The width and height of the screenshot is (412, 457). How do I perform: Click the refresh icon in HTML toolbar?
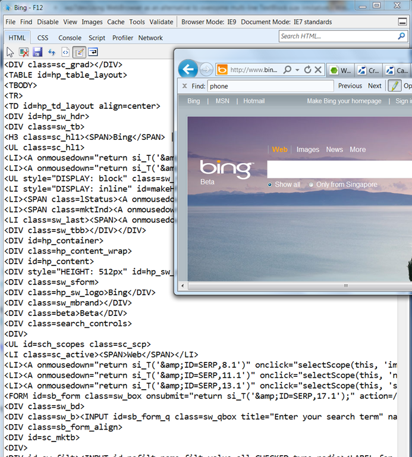click(x=52, y=52)
